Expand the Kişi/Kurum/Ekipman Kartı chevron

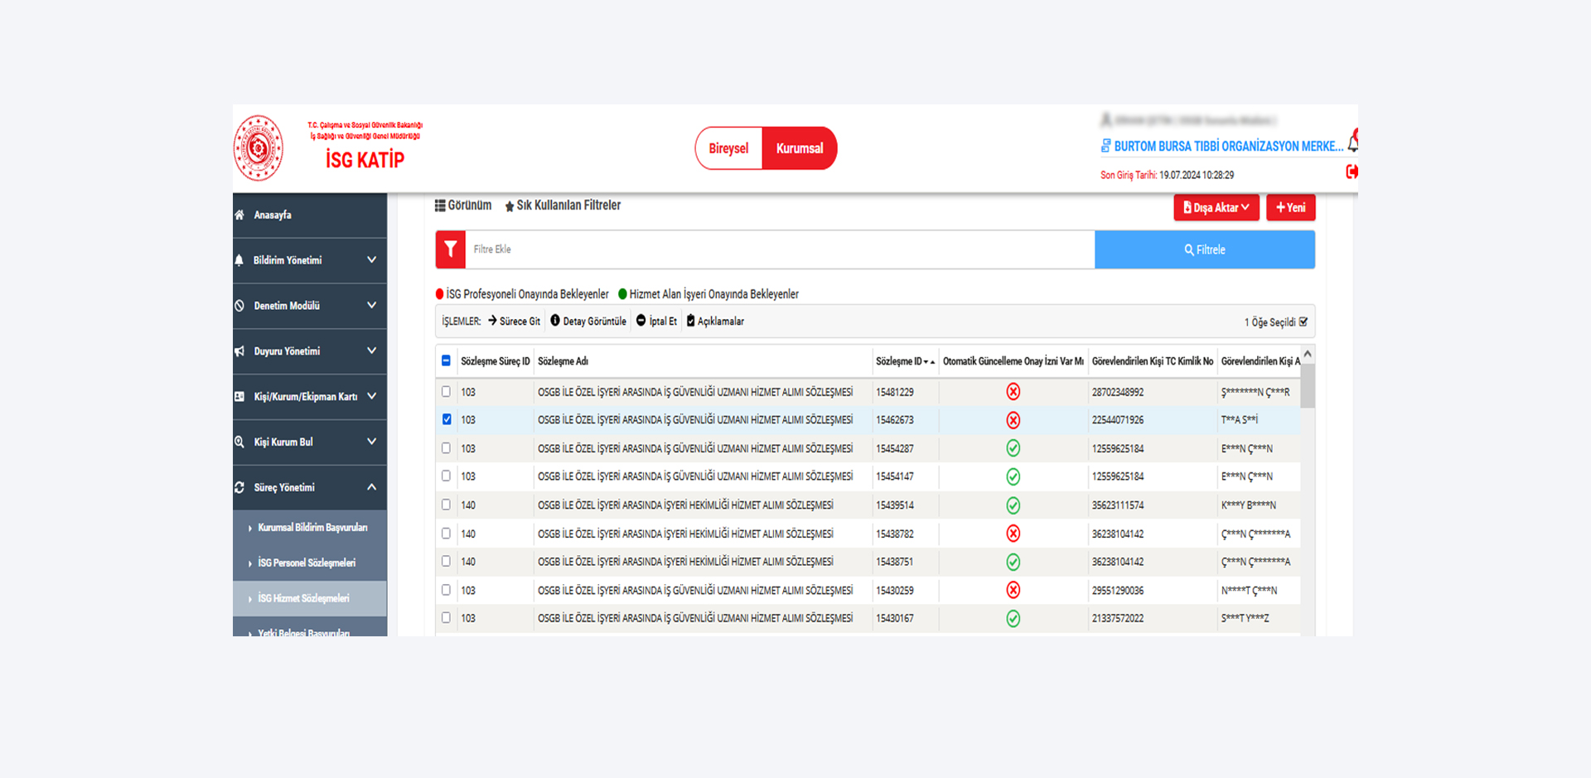click(371, 396)
